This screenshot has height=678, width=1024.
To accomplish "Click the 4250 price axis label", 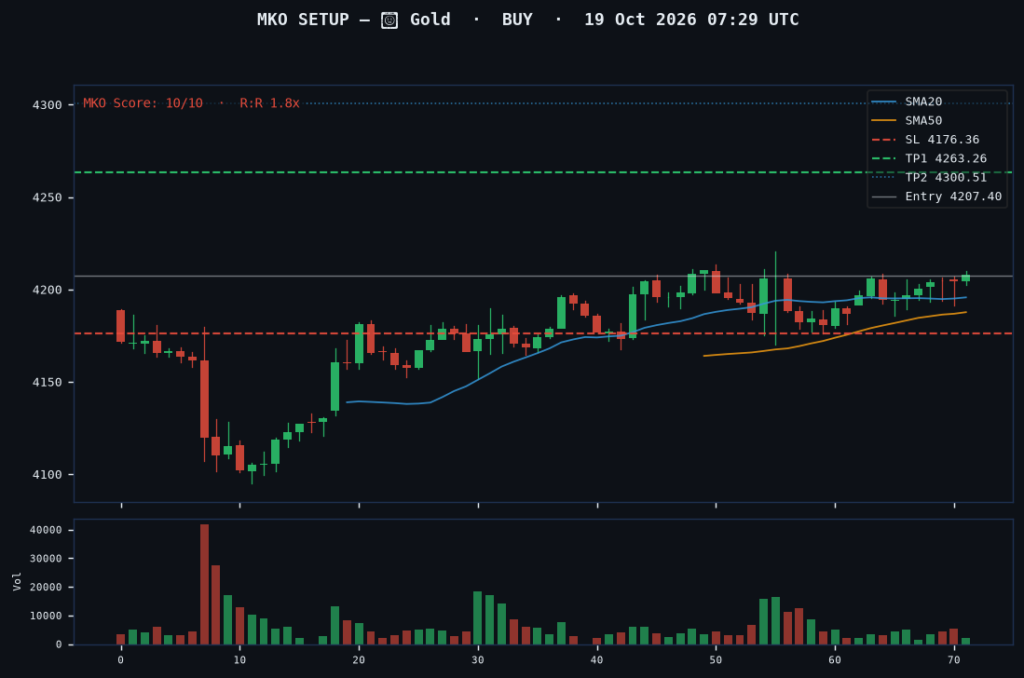I will click(x=47, y=197).
